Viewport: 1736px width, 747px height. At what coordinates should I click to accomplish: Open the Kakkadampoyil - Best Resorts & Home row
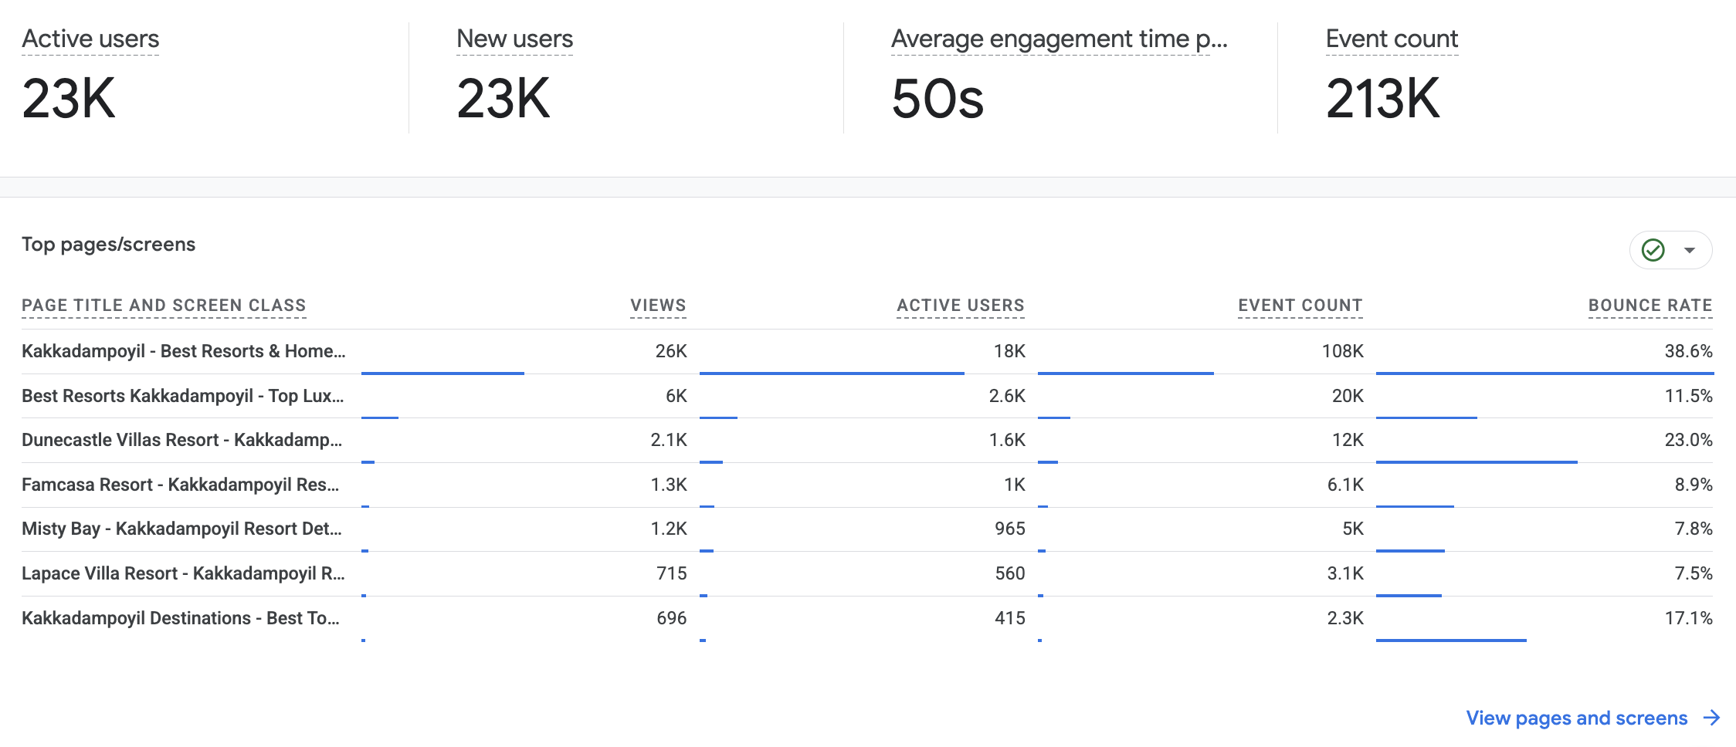(867, 352)
